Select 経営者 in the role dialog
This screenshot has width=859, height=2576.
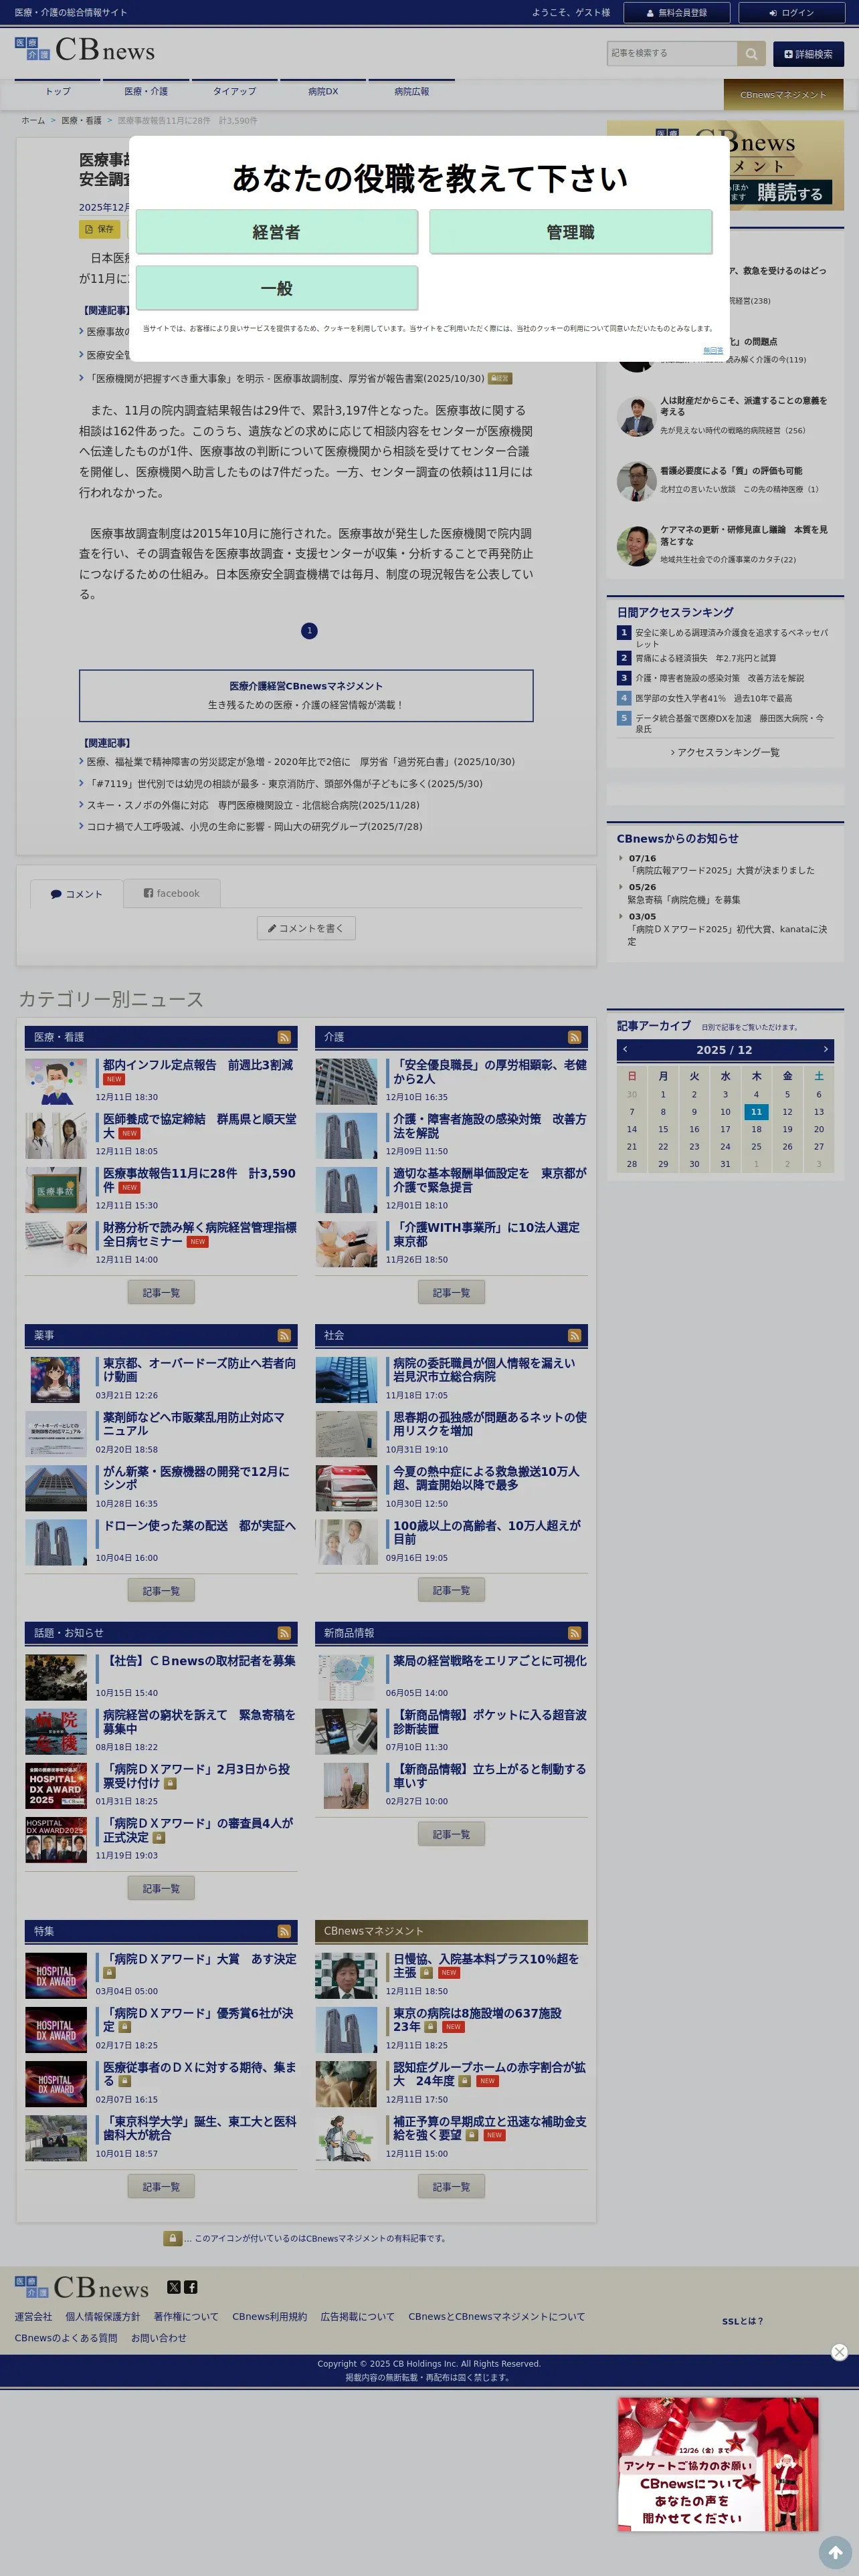(276, 232)
